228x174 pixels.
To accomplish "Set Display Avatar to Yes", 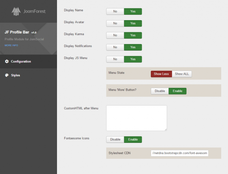I will pos(133,24).
